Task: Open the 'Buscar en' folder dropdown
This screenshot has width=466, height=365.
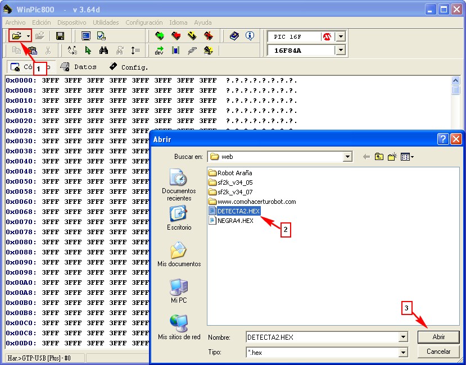Action: point(347,157)
